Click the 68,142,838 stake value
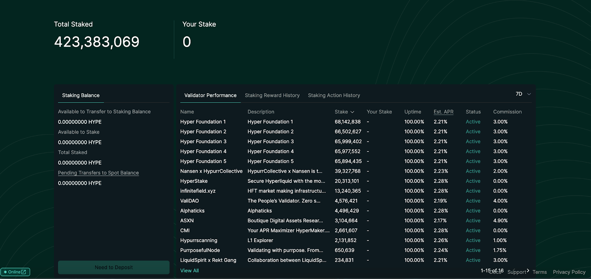This screenshot has height=279, width=591. 348,122
